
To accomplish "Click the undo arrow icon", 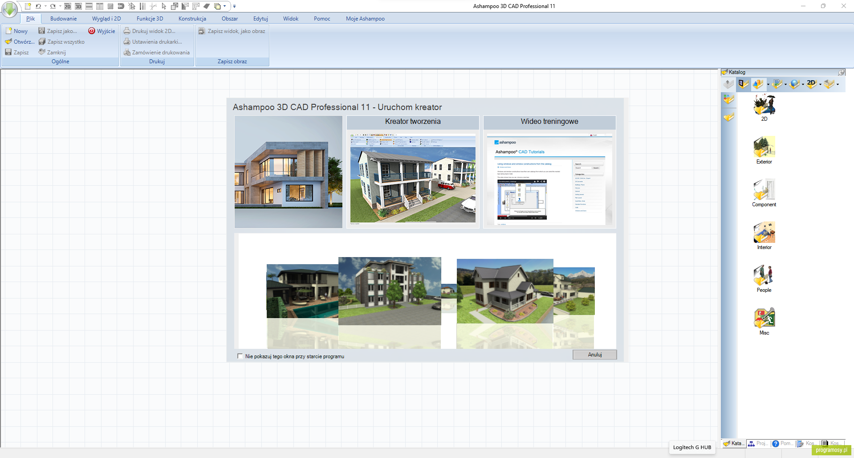I will 38,6.
